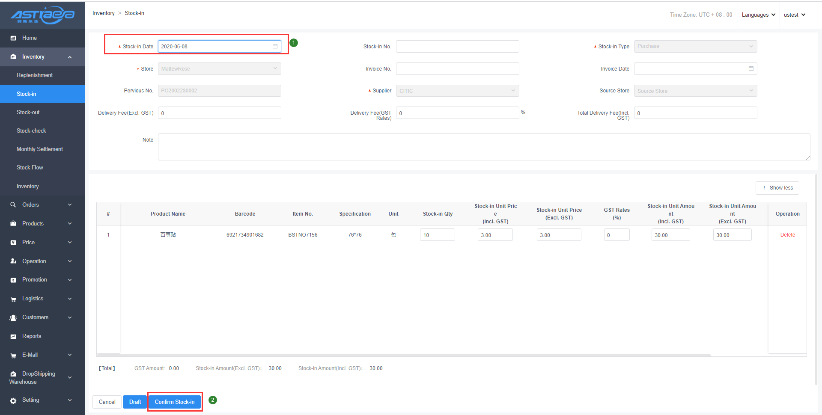Click calendar icon in Invoice Date field
Viewport: 822px width, 415px height.
751,68
